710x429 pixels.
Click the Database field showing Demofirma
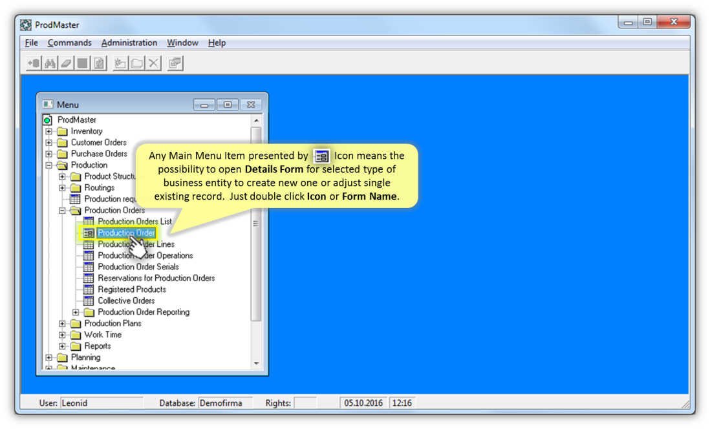(x=225, y=403)
